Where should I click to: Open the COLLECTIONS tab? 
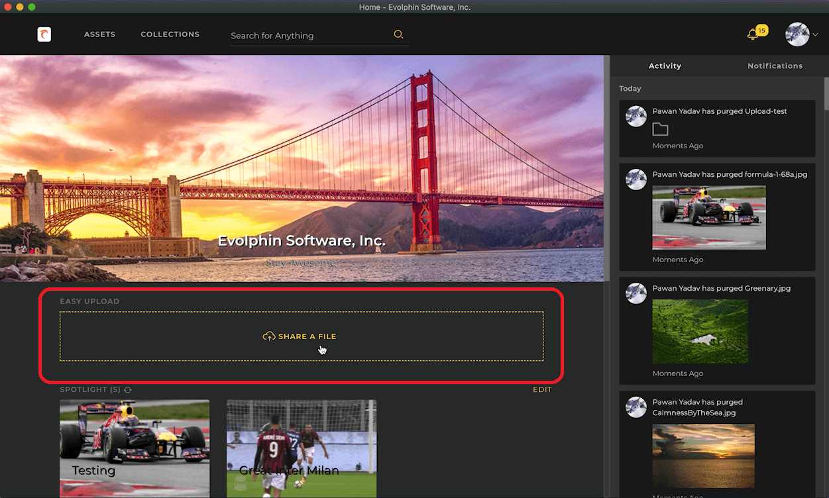tap(170, 34)
